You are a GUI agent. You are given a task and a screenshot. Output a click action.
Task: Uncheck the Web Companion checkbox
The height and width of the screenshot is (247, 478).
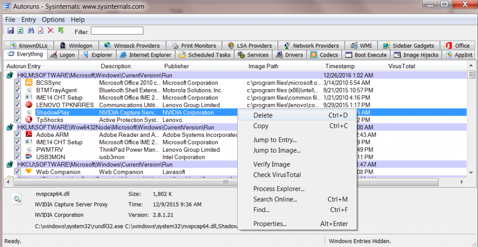17,172
